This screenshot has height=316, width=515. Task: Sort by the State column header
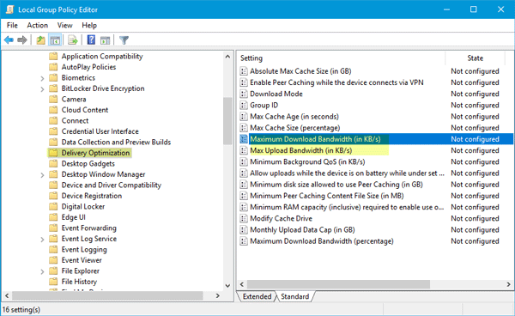[475, 58]
